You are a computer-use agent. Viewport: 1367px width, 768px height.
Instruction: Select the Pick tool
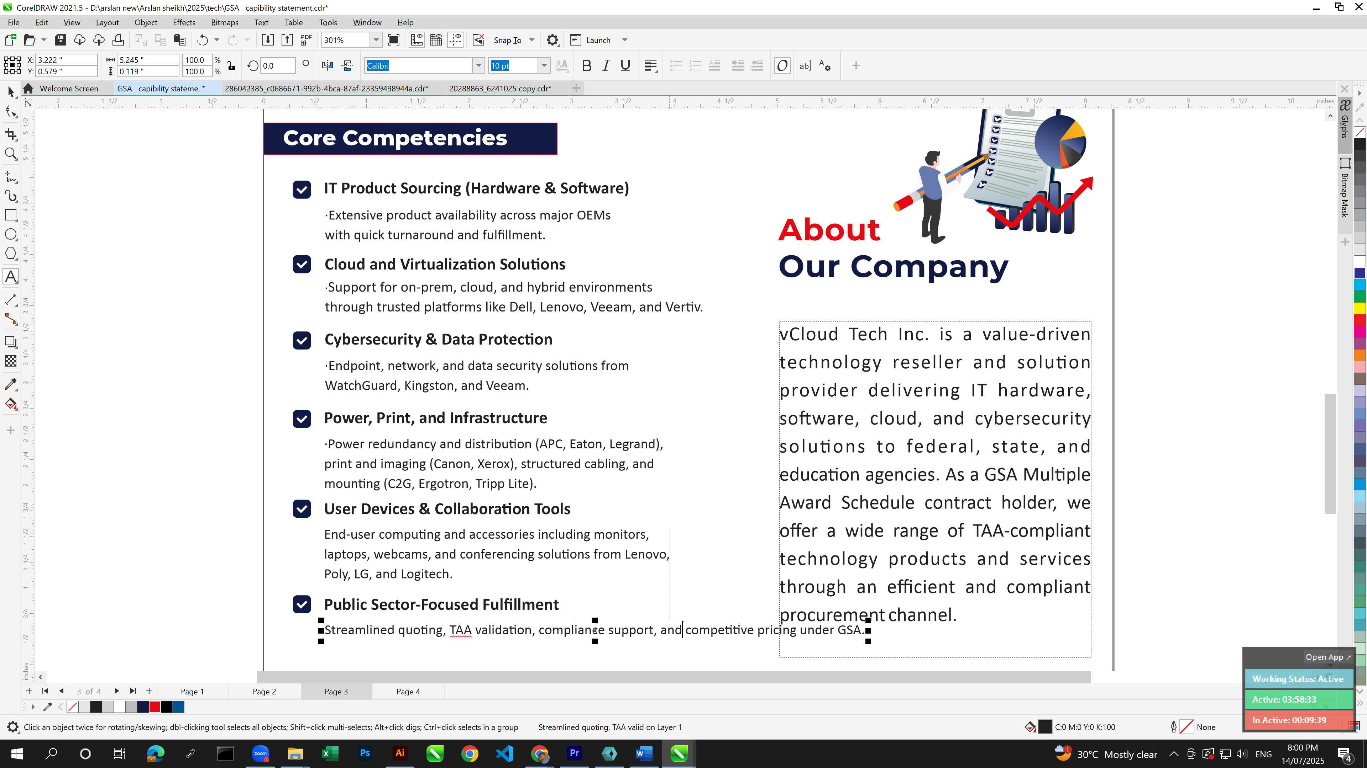click(x=11, y=92)
